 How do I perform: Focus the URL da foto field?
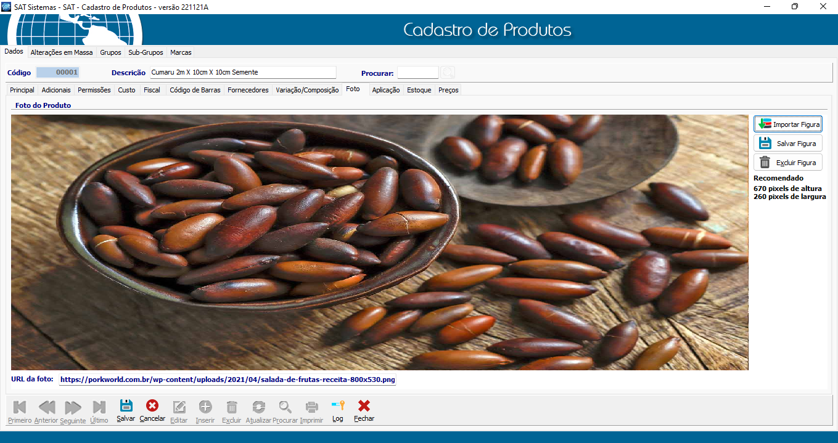(x=228, y=380)
